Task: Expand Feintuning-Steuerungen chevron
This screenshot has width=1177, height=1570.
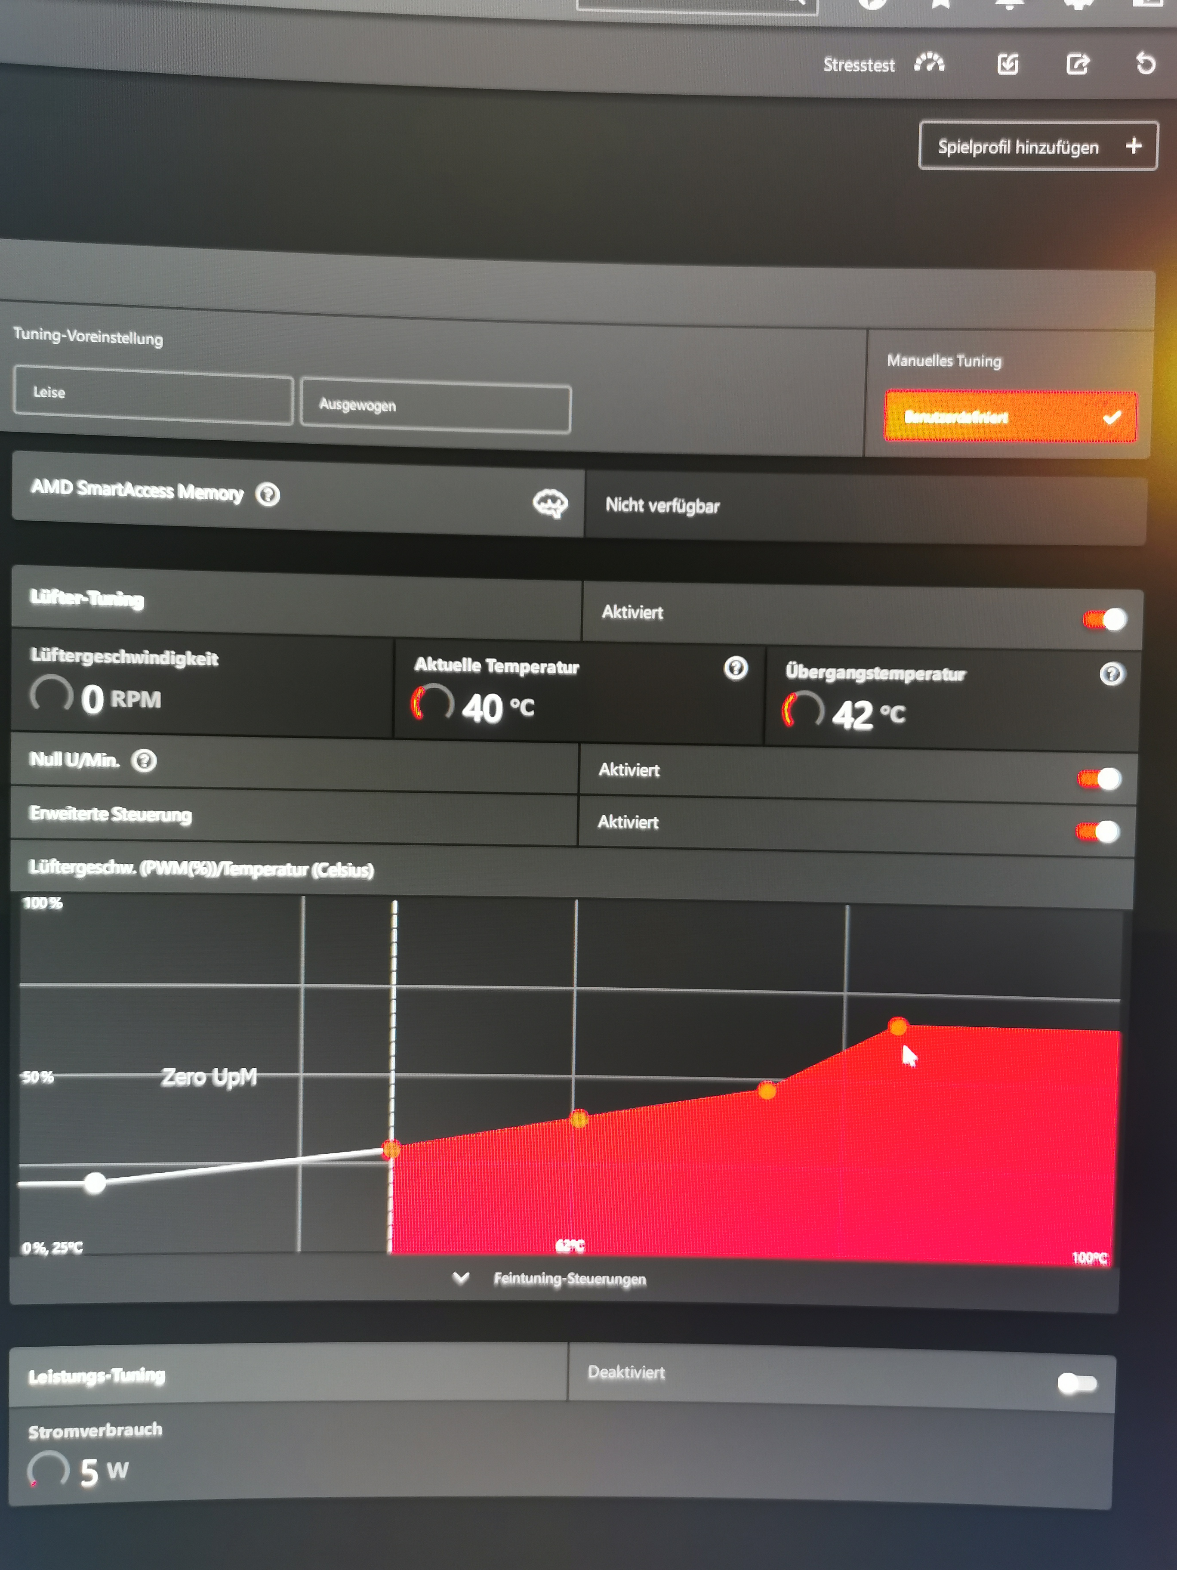Action: pyautogui.click(x=461, y=1278)
